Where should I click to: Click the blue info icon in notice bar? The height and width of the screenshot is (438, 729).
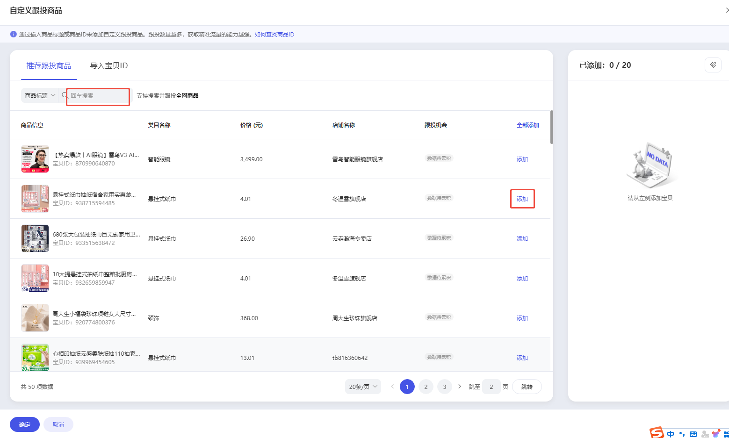pyautogui.click(x=14, y=34)
